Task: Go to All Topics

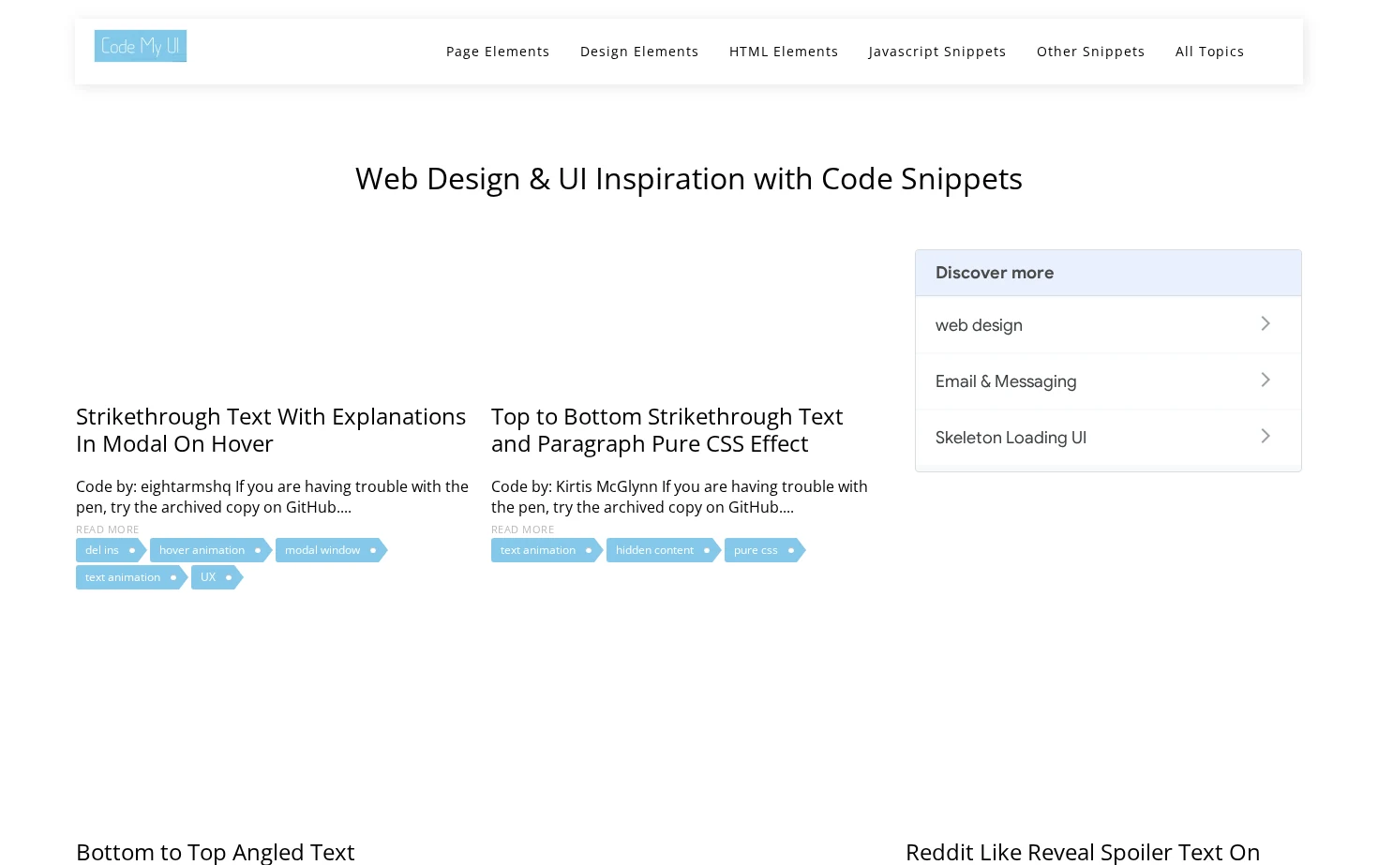Action: (x=1210, y=52)
